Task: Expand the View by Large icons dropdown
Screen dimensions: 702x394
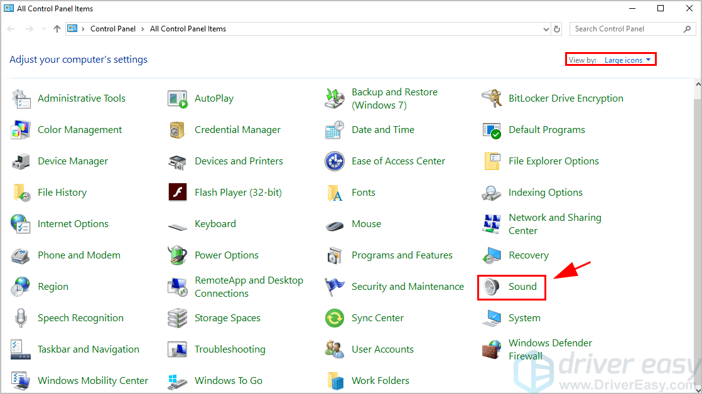Action: point(627,60)
